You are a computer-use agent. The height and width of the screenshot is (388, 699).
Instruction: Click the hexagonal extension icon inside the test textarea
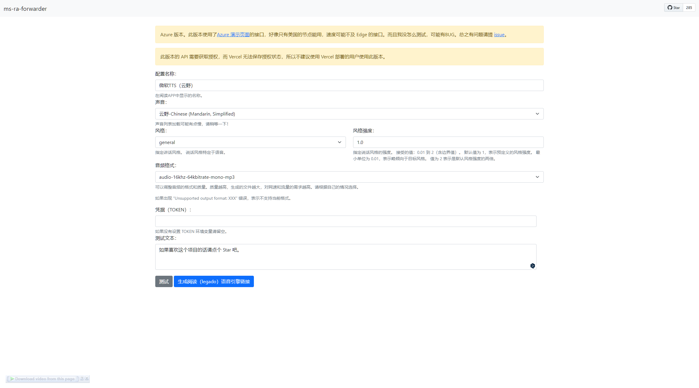tap(533, 266)
